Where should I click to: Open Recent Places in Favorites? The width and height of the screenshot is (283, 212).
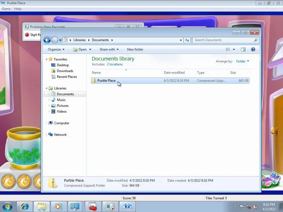tap(67, 77)
